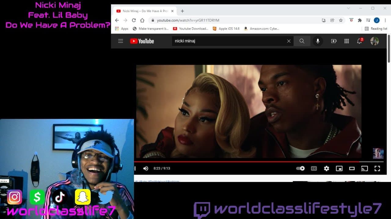
Task: Click the Chrome page vertical scrollbar
Action: [x=389, y=48]
